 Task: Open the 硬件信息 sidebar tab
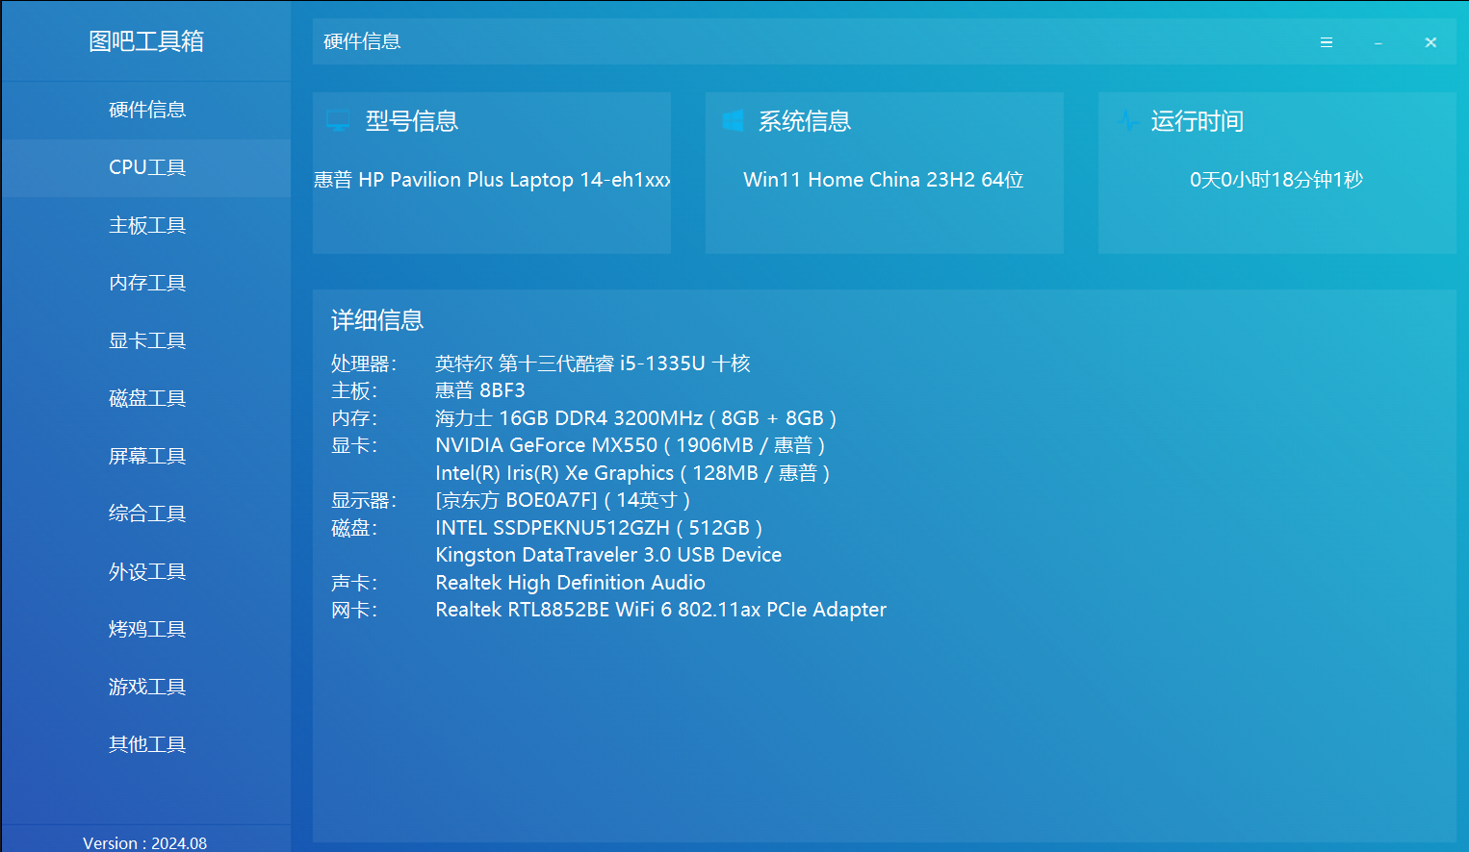click(146, 110)
